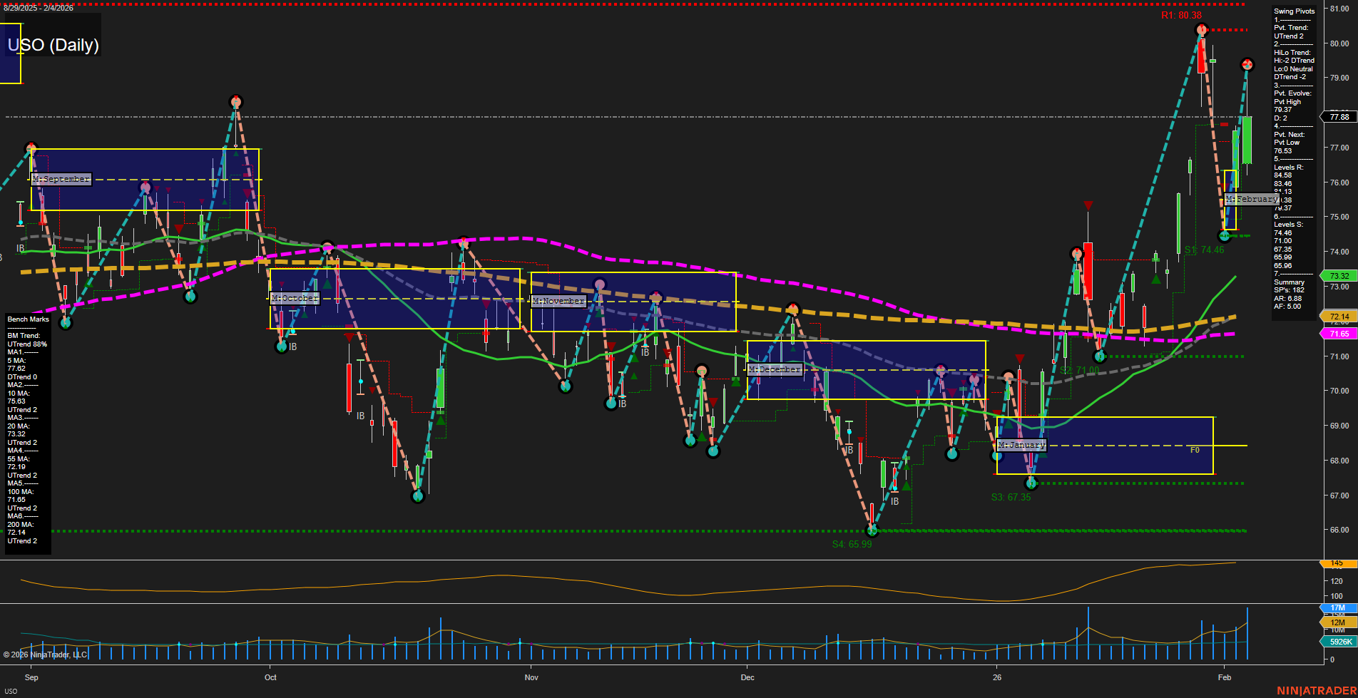Click the F0 marker in the January box
This screenshot has width=1358, height=698.
tap(1195, 450)
